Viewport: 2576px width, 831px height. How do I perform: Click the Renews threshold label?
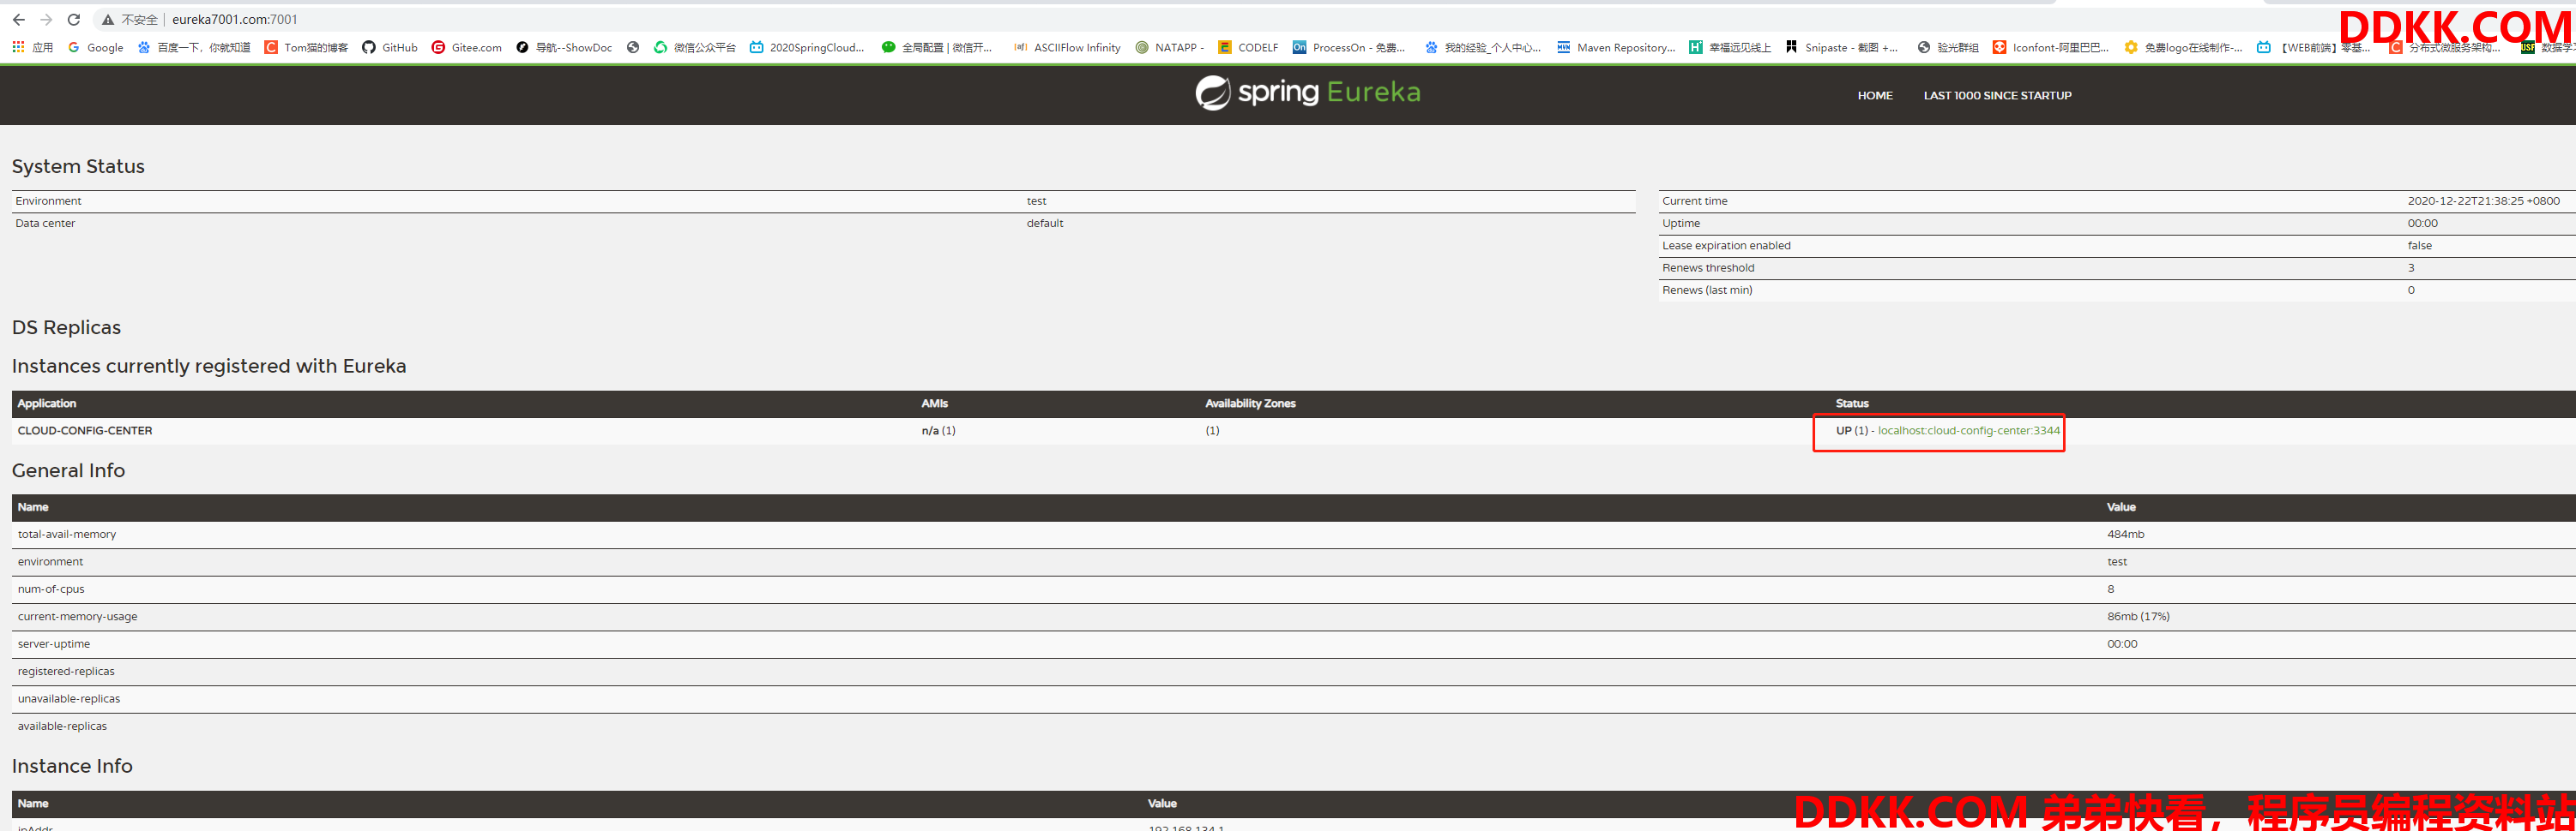pyautogui.click(x=1707, y=267)
